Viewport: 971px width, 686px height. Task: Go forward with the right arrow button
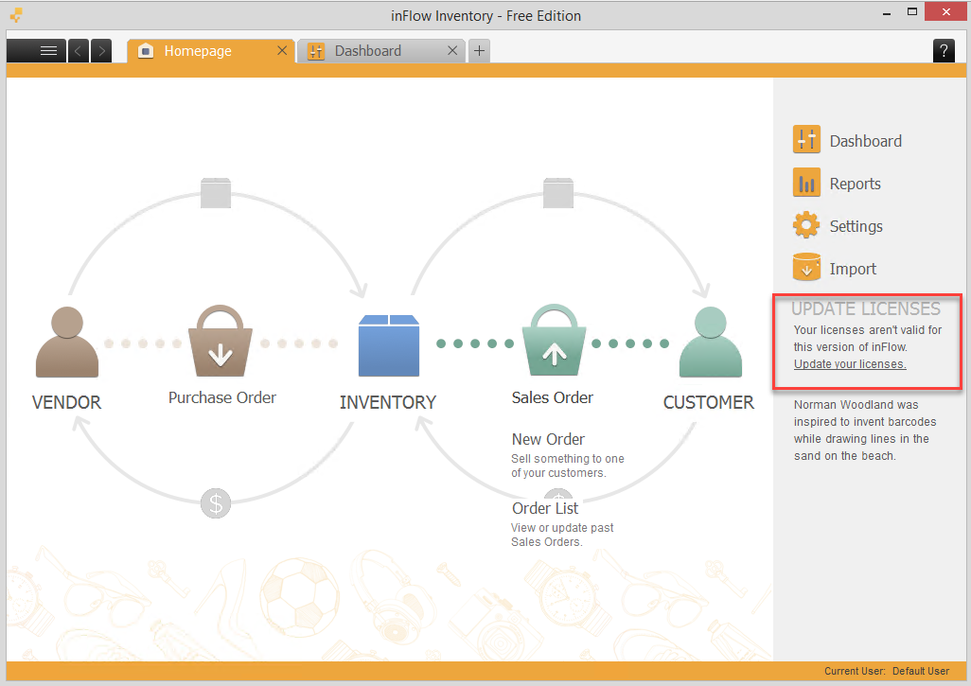point(101,51)
